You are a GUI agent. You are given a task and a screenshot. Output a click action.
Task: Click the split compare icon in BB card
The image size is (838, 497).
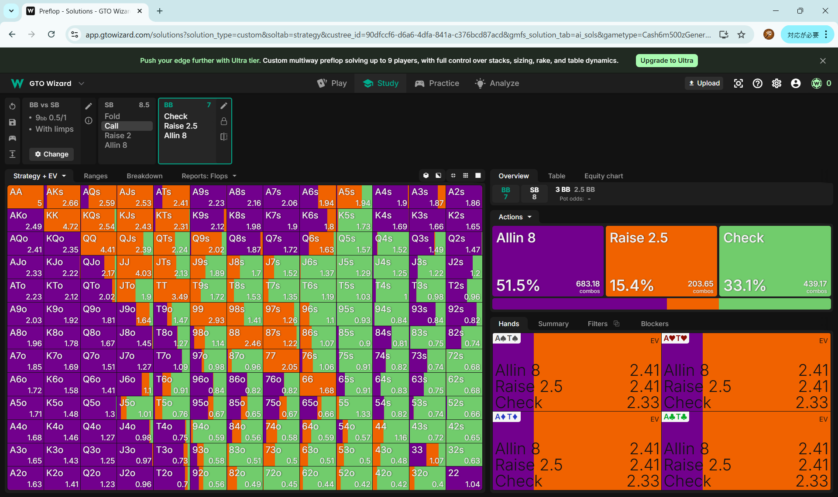(224, 136)
